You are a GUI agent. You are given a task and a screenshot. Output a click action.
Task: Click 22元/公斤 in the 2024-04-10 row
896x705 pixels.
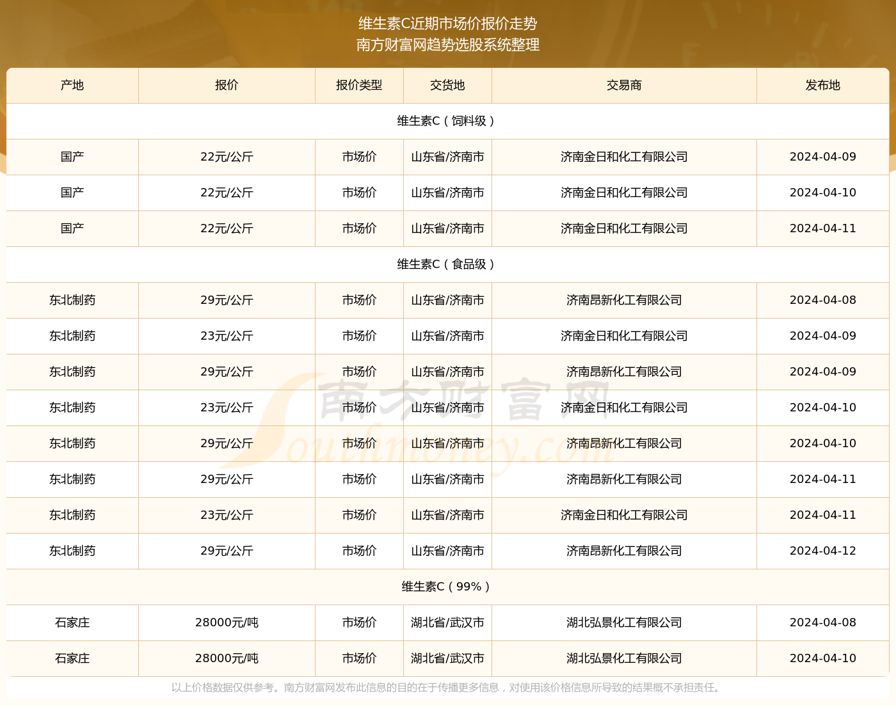click(x=227, y=193)
